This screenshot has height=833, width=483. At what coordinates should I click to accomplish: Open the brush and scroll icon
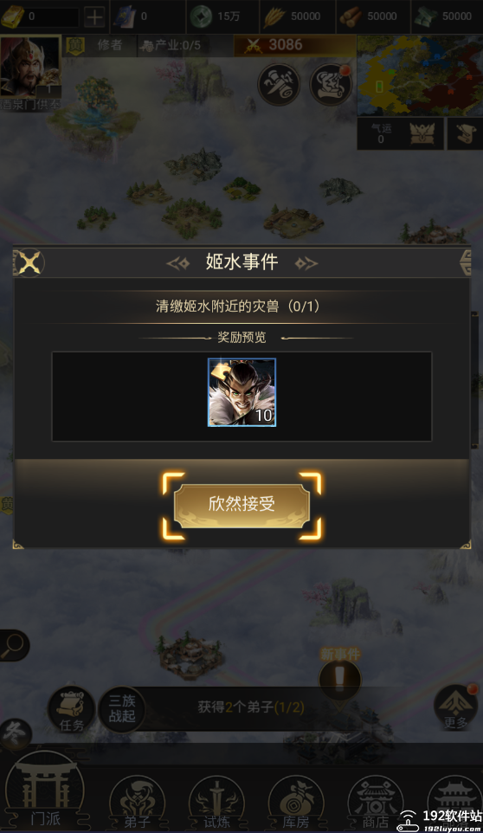coord(279,85)
